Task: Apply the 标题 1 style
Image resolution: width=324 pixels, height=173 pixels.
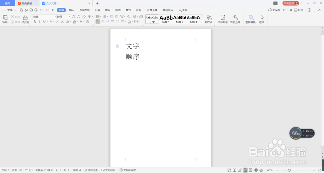Action: [x=166, y=19]
